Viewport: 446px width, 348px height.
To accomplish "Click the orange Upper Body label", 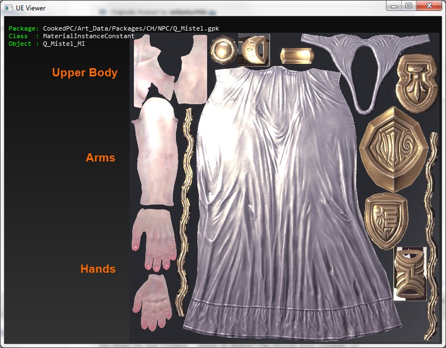I will pyautogui.click(x=85, y=73).
